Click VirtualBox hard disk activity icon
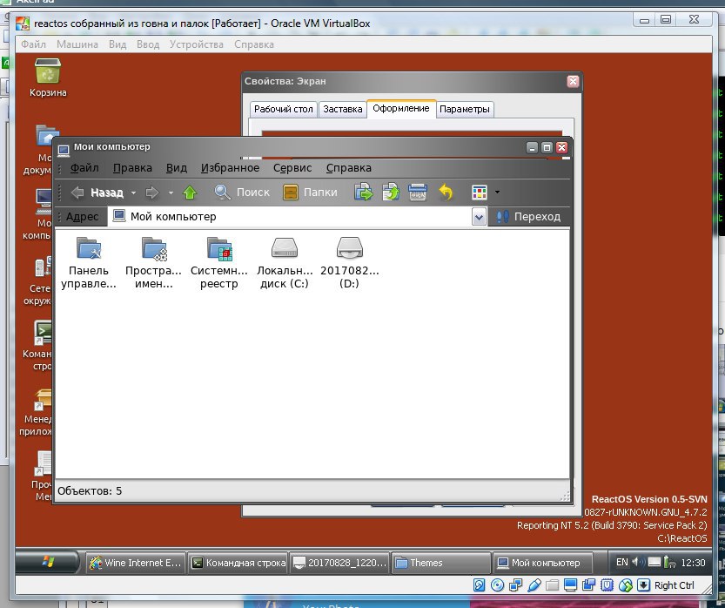Image resolution: width=725 pixels, height=608 pixels. 479,585
